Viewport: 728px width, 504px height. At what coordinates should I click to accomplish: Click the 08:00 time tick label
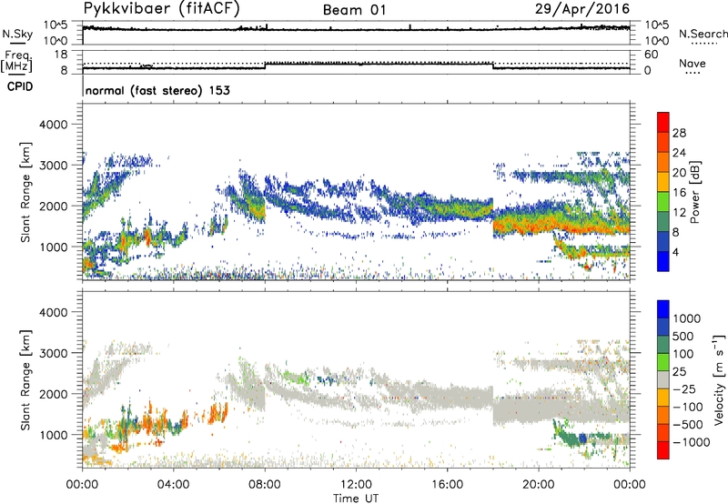pyautogui.click(x=265, y=485)
